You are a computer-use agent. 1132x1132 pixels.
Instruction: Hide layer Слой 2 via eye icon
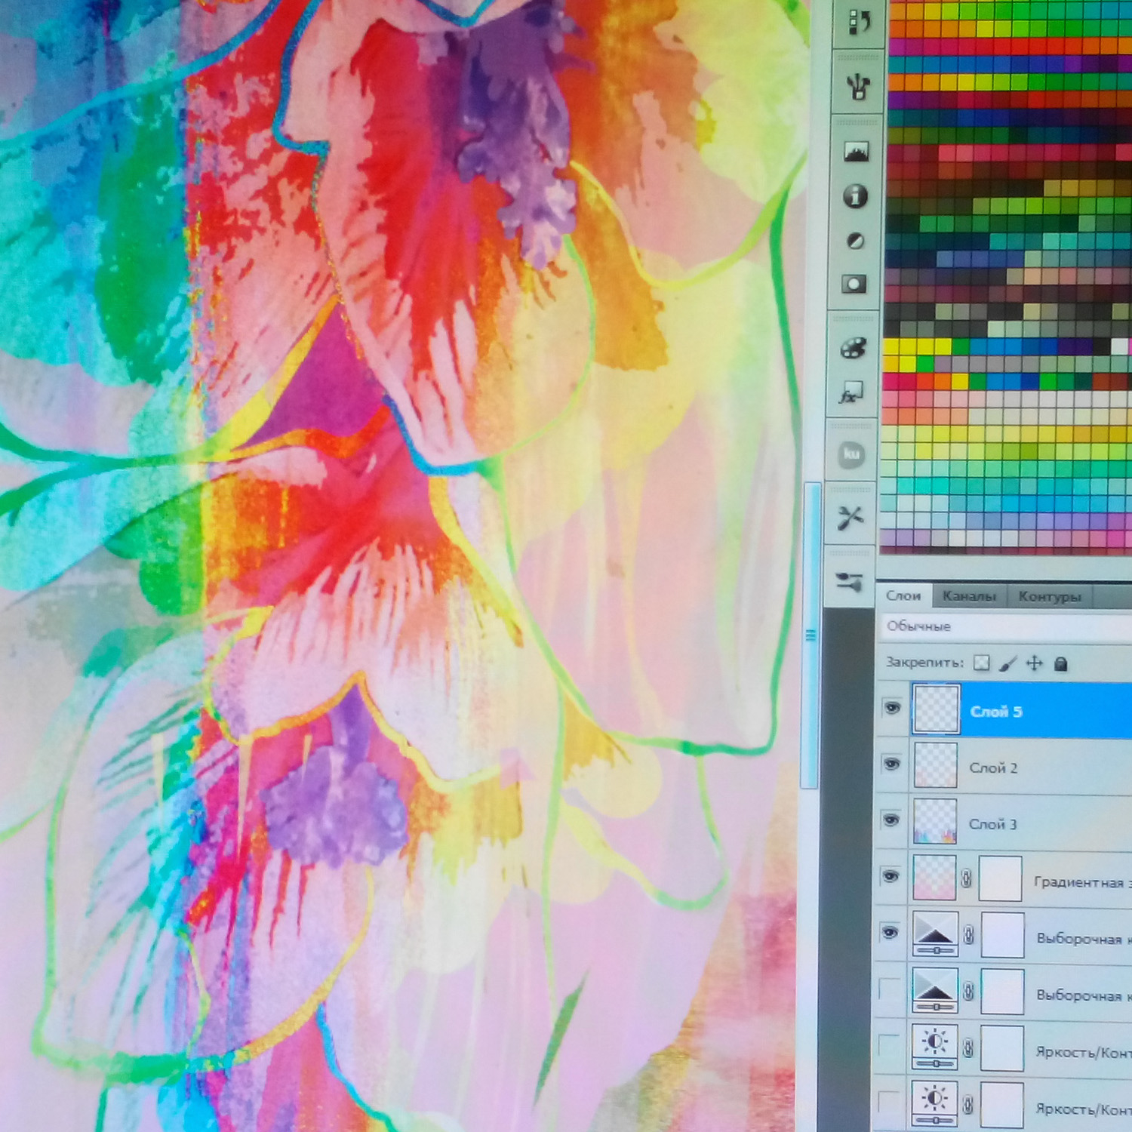(891, 764)
